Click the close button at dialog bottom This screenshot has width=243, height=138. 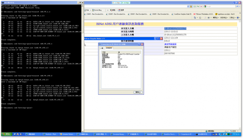(x=138, y=92)
